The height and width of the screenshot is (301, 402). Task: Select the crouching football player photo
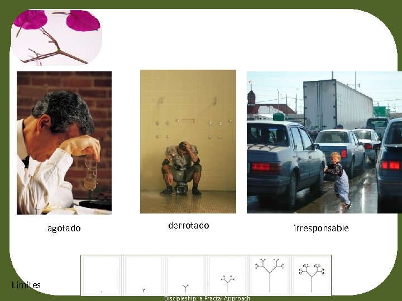pos(188,142)
